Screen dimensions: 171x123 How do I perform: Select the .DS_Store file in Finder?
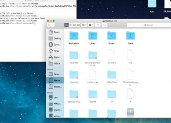pos(111,55)
